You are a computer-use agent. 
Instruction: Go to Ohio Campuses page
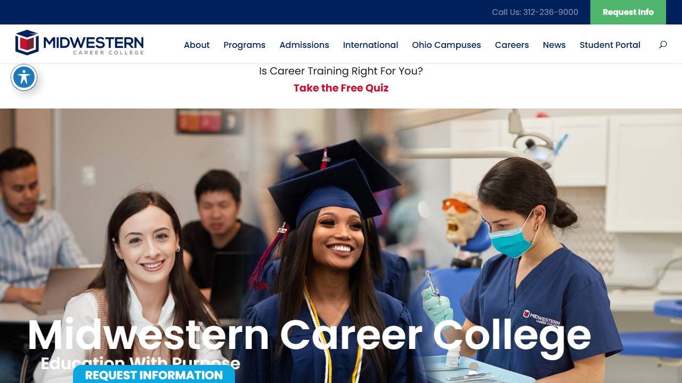pyautogui.click(x=446, y=45)
